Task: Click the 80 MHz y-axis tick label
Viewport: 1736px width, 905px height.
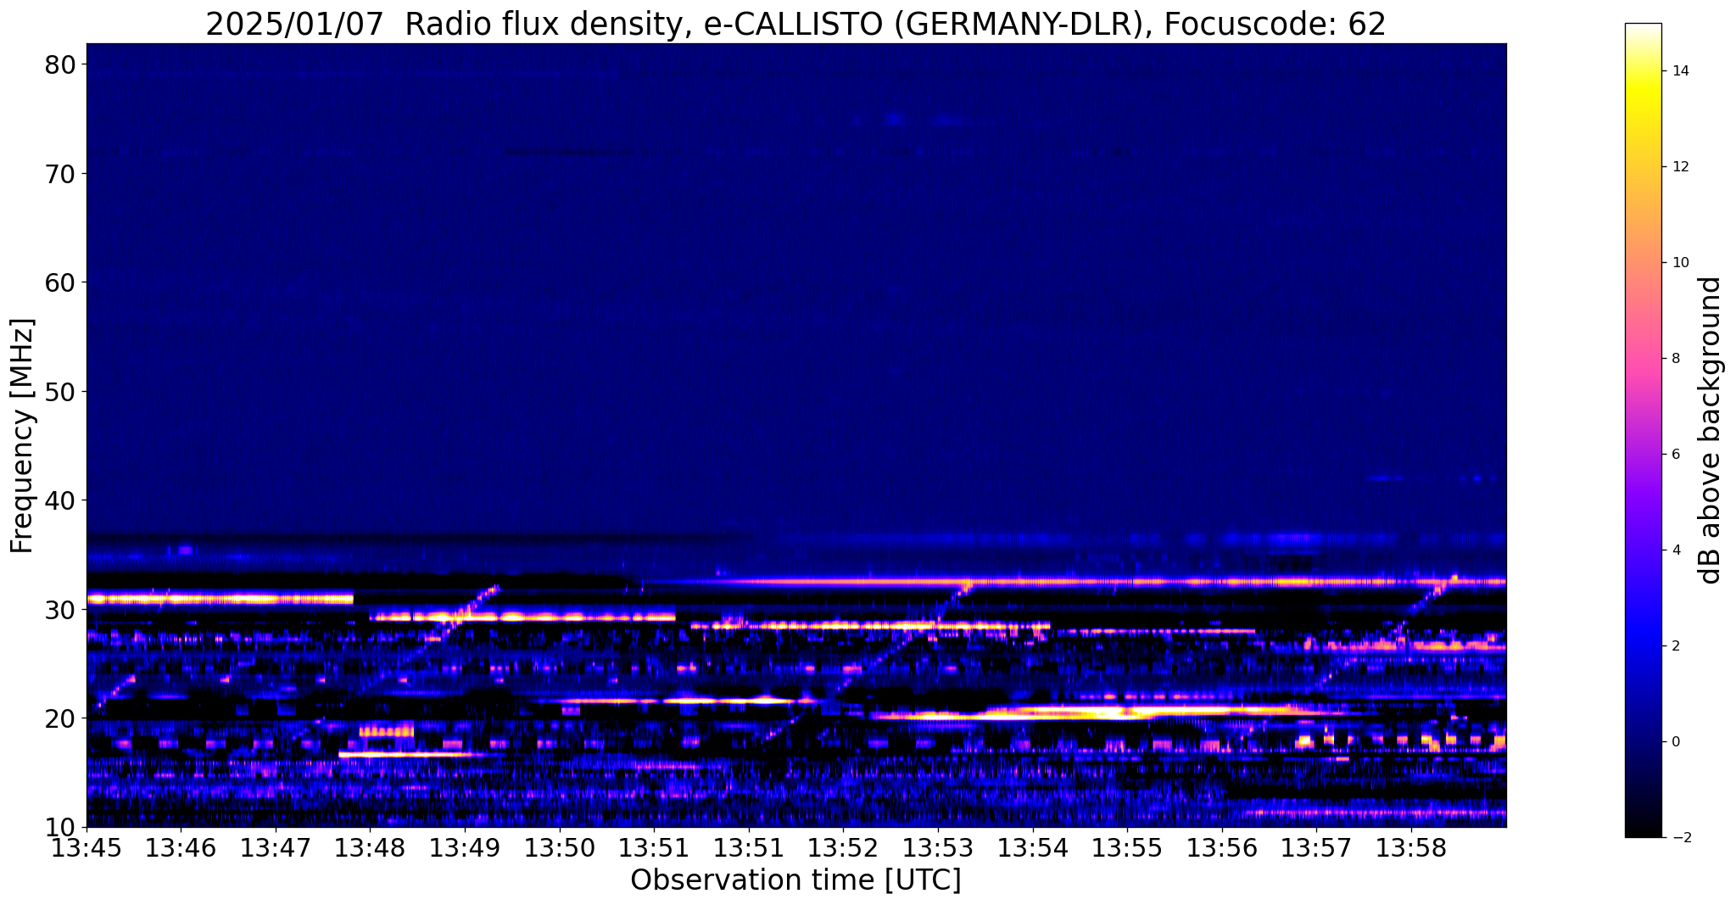Action: (x=59, y=64)
